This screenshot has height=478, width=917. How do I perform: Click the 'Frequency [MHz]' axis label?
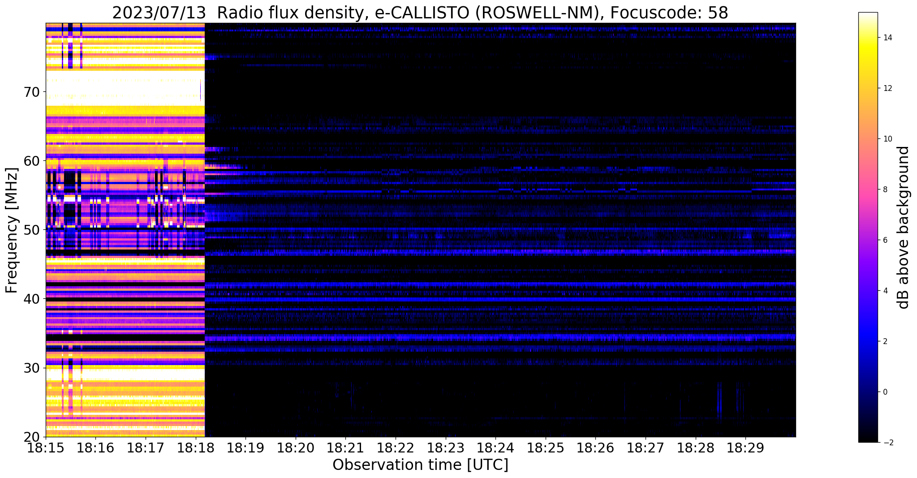[12, 230]
